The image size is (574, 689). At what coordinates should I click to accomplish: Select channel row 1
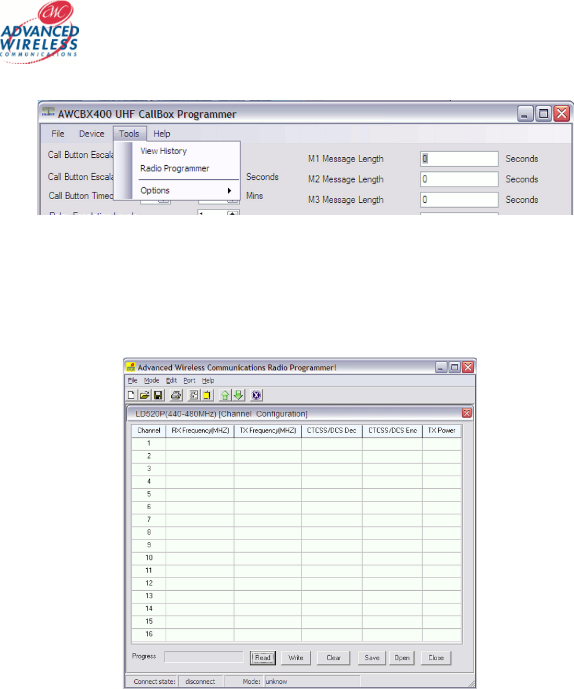(297, 444)
